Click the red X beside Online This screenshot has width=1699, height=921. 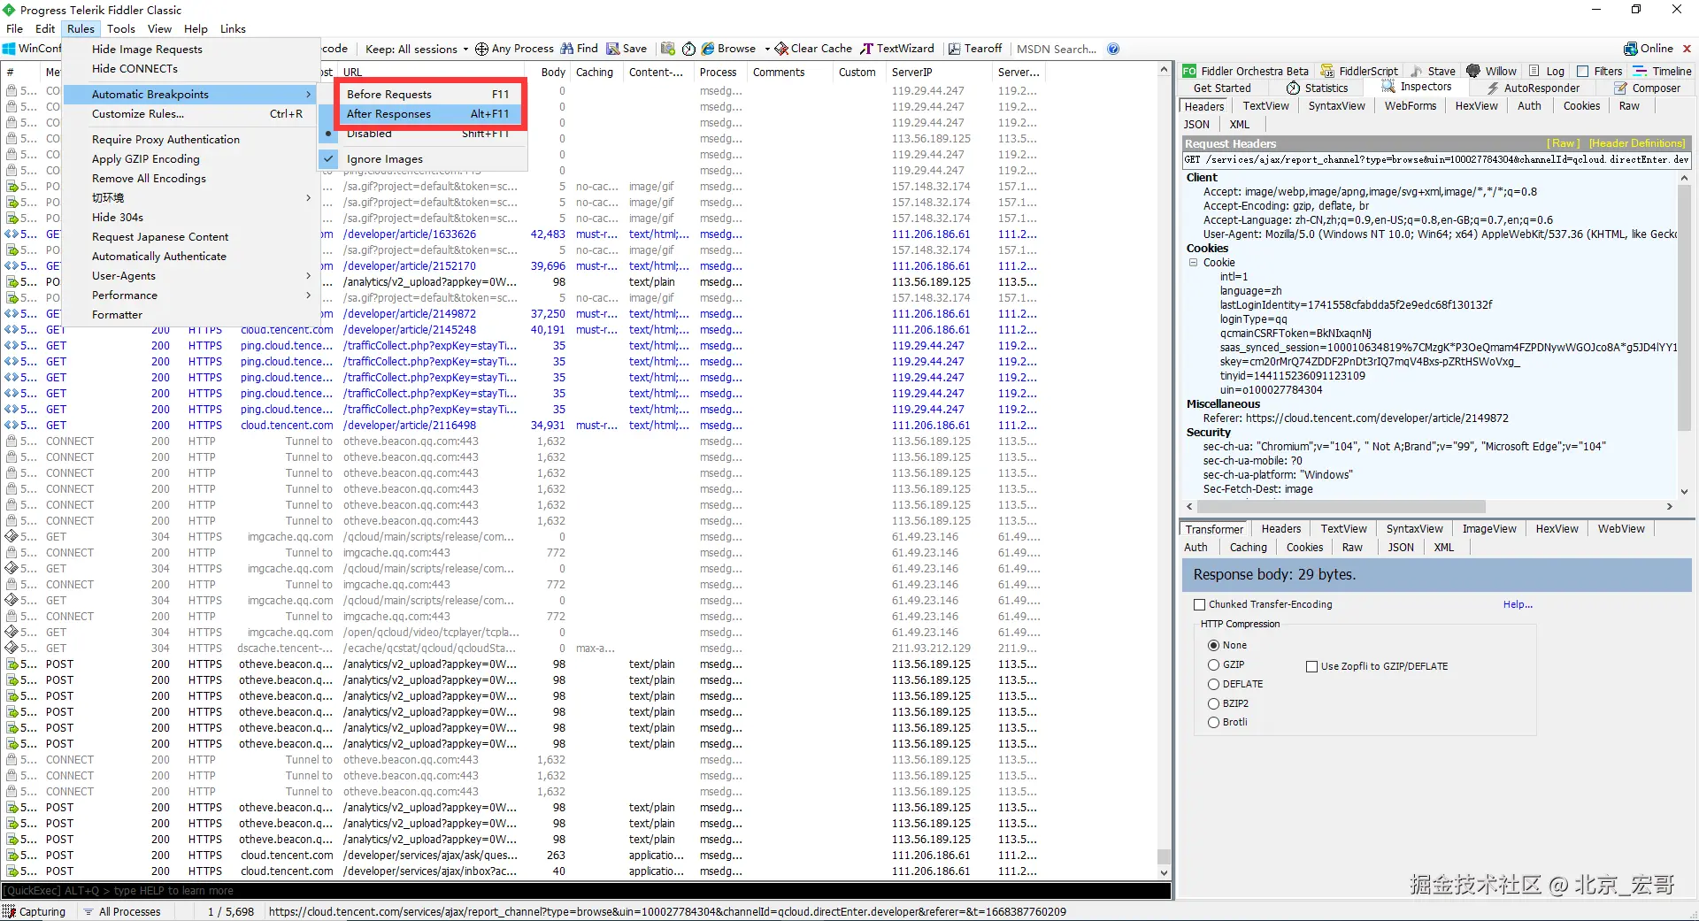1687,49
